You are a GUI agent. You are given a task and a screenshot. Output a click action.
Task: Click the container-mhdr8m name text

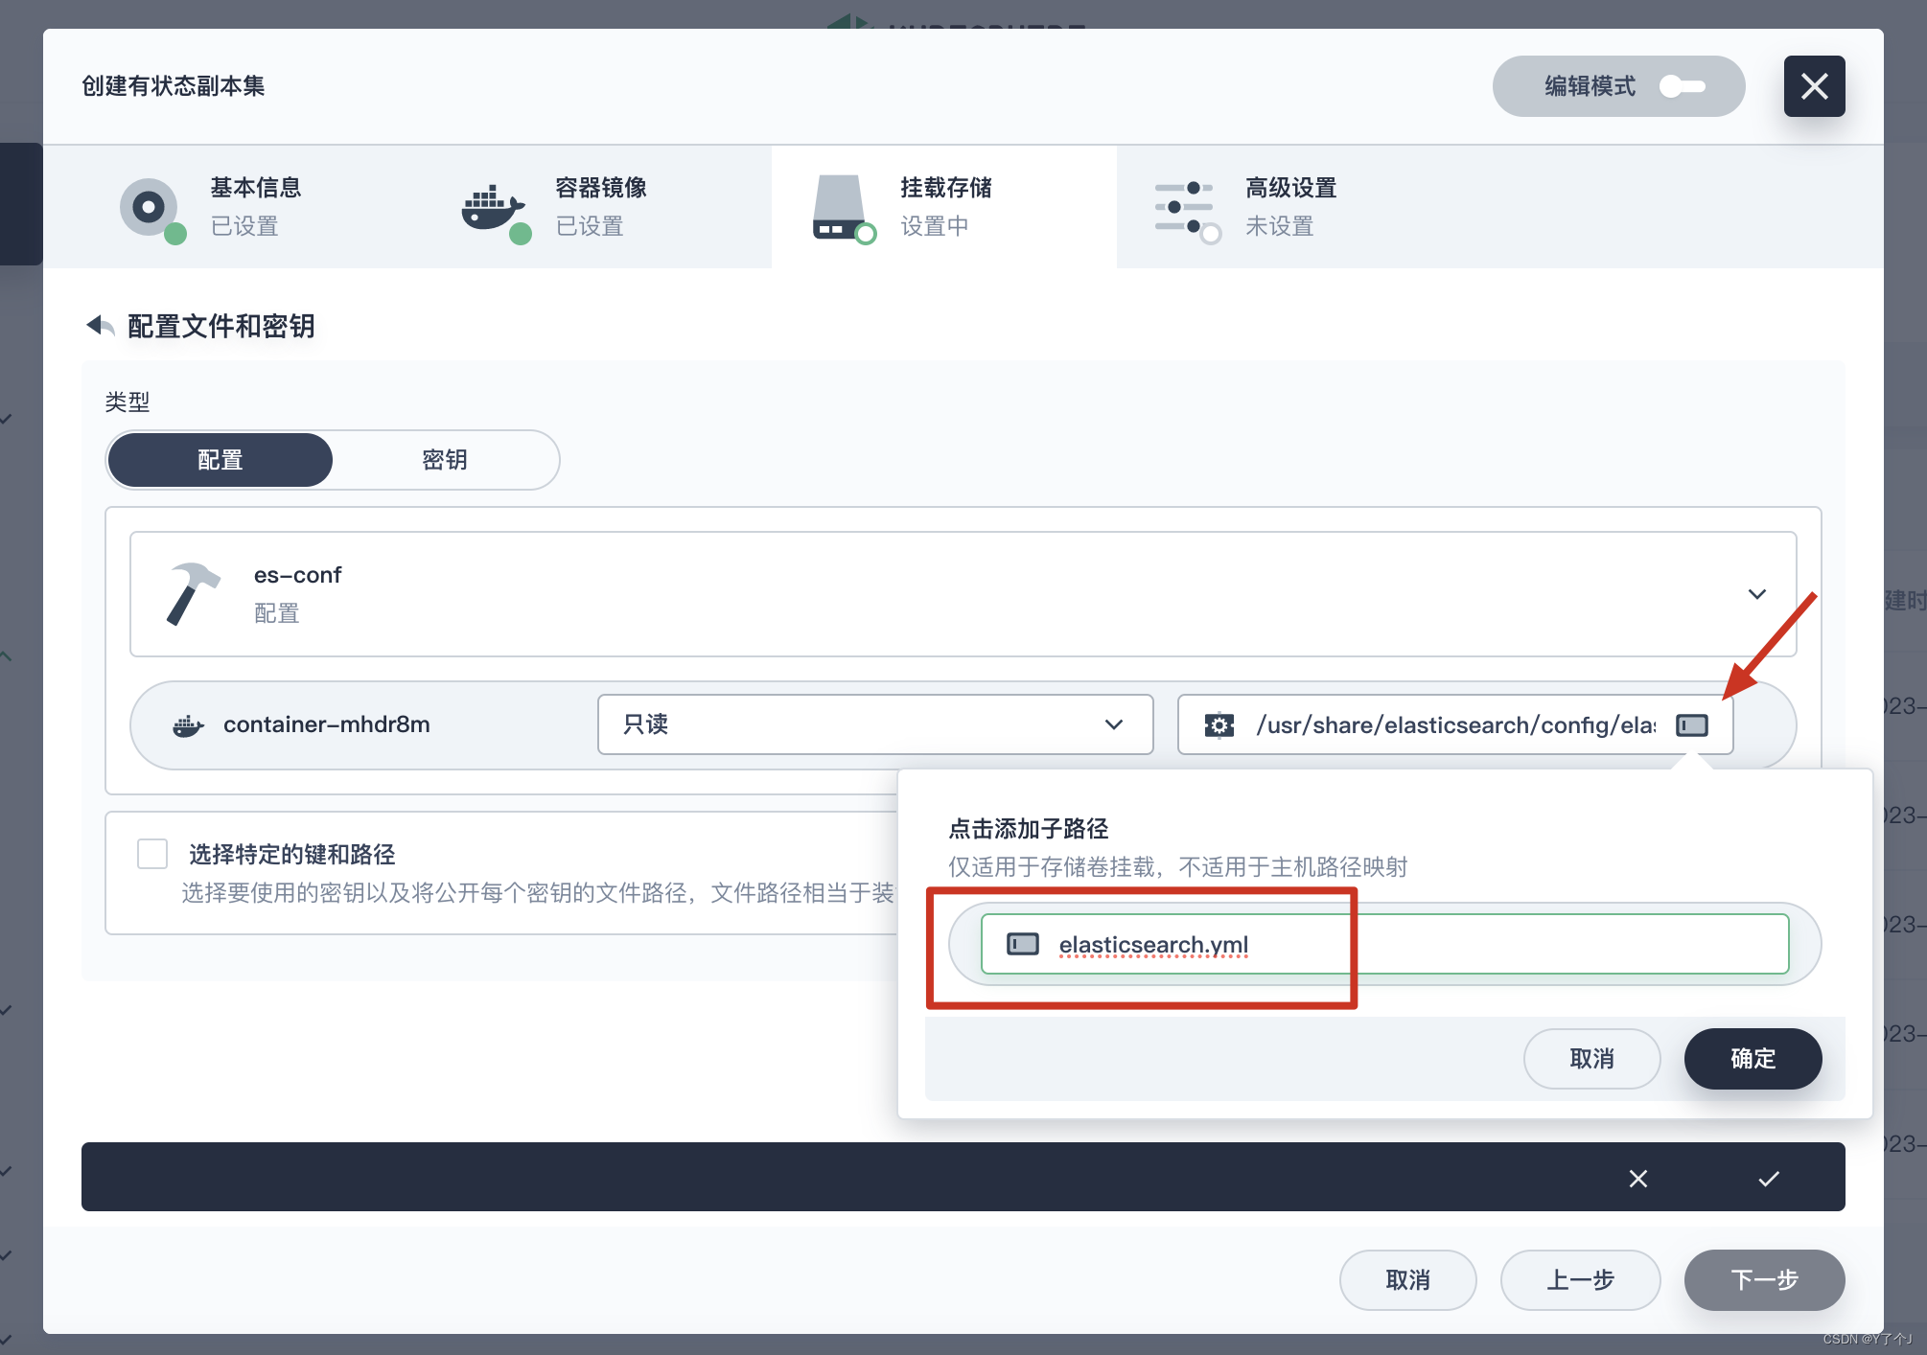pos(327,724)
